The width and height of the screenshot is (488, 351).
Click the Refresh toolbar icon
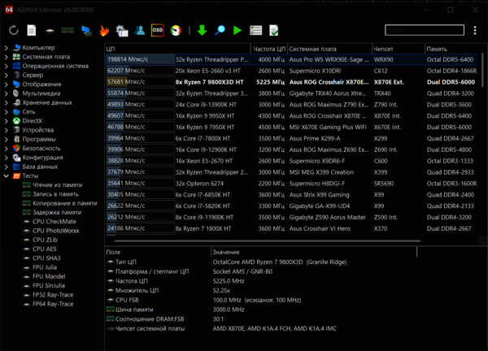pos(14,30)
